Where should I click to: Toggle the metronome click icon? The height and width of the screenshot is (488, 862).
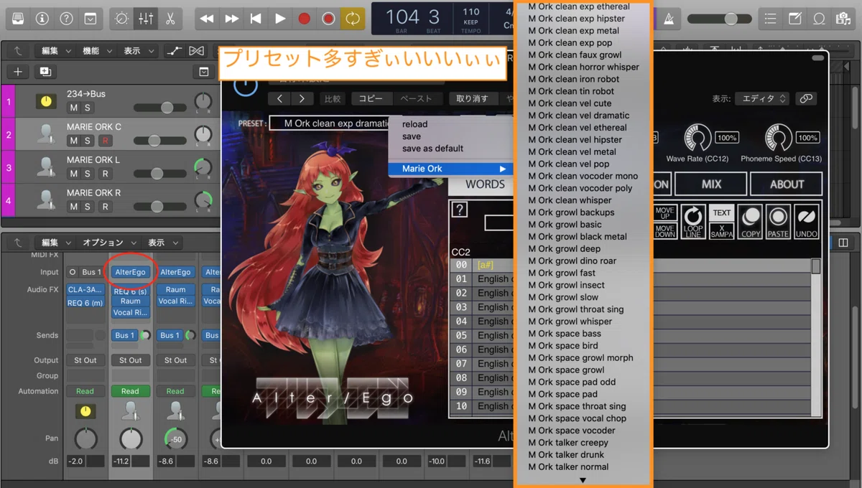[x=669, y=19]
